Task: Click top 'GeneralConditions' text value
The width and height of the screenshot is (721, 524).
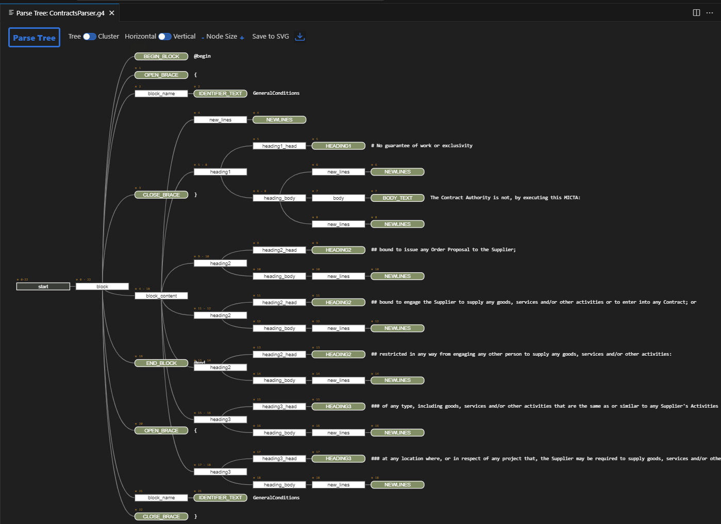Action: pyautogui.click(x=276, y=93)
